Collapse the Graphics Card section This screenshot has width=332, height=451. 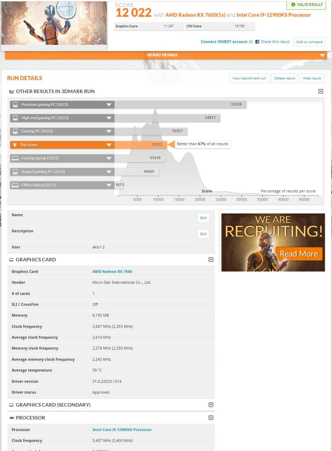click(x=211, y=259)
